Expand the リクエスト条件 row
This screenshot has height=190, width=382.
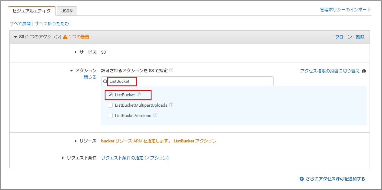63,158
